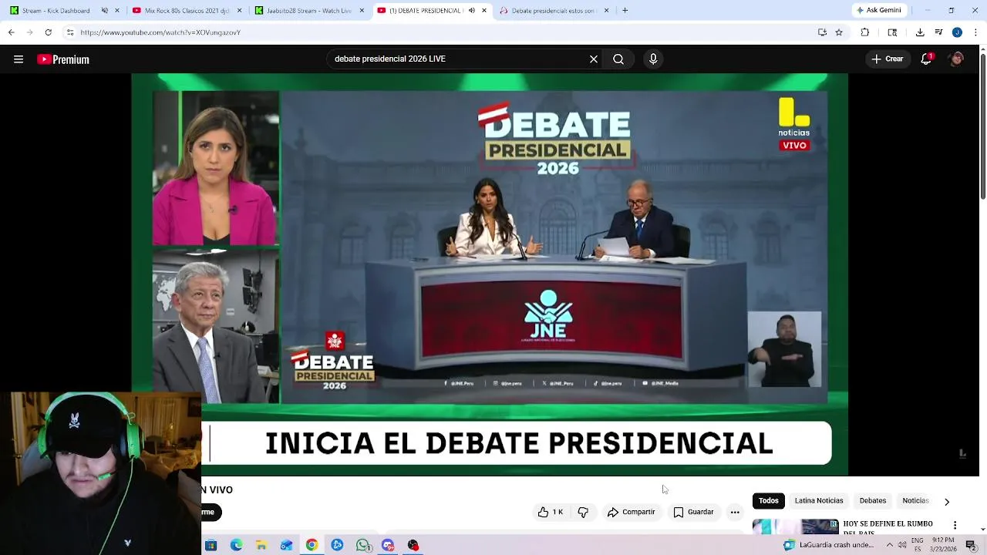The image size is (987, 555).
Task: Click the YouTube search magnifier button
Action: point(618,59)
